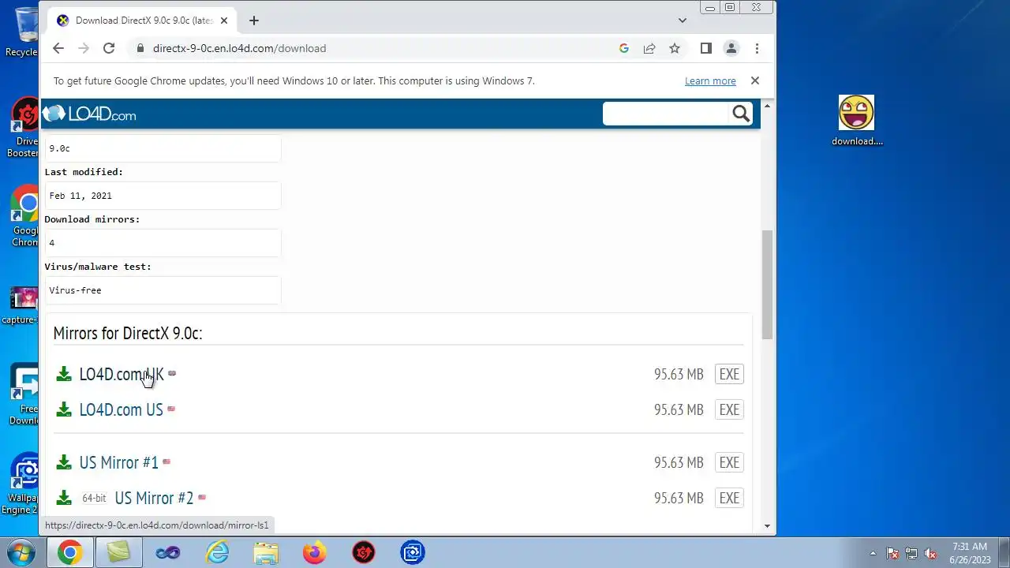Click the download arrow beside US Mirror #1
This screenshot has width=1010, height=568.
coord(64,462)
